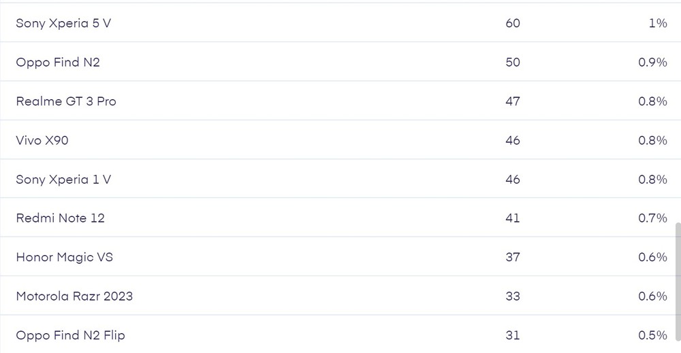Click the Sony Xperia 1 V name
The height and width of the screenshot is (353, 681).
tap(63, 180)
